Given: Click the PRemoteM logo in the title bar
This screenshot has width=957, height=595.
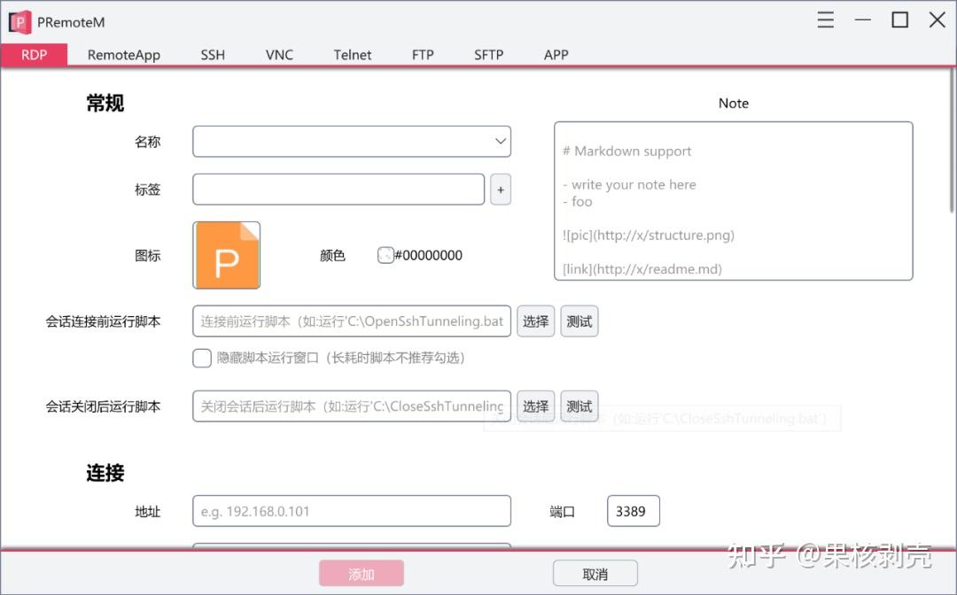Looking at the screenshot, I should pos(19,21).
